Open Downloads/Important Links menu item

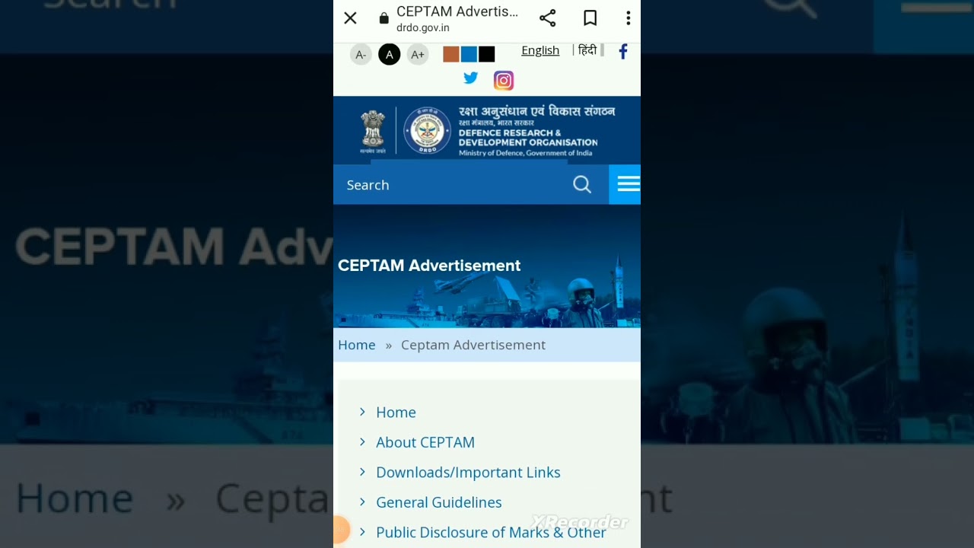tap(468, 472)
